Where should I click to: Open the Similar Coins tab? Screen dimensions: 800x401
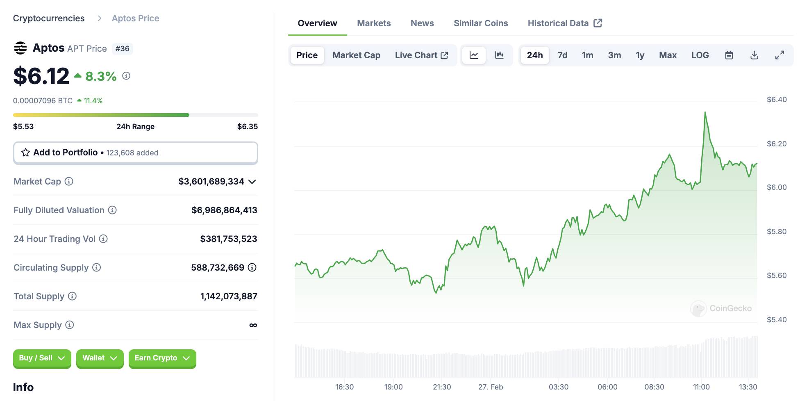click(x=481, y=23)
